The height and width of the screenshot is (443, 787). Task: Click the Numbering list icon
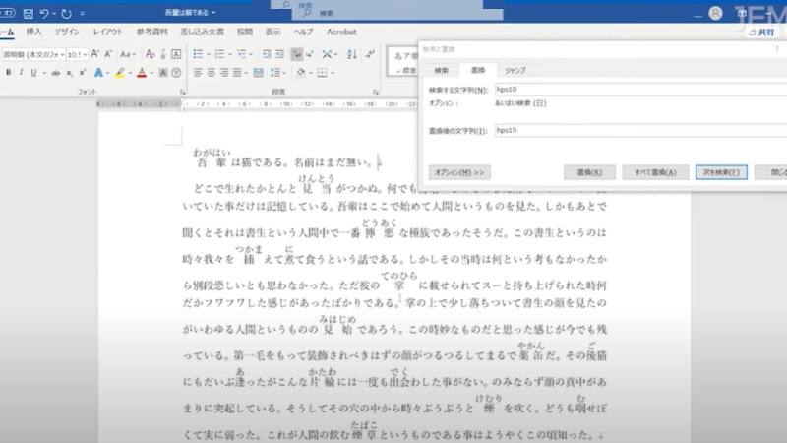pyautogui.click(x=219, y=54)
